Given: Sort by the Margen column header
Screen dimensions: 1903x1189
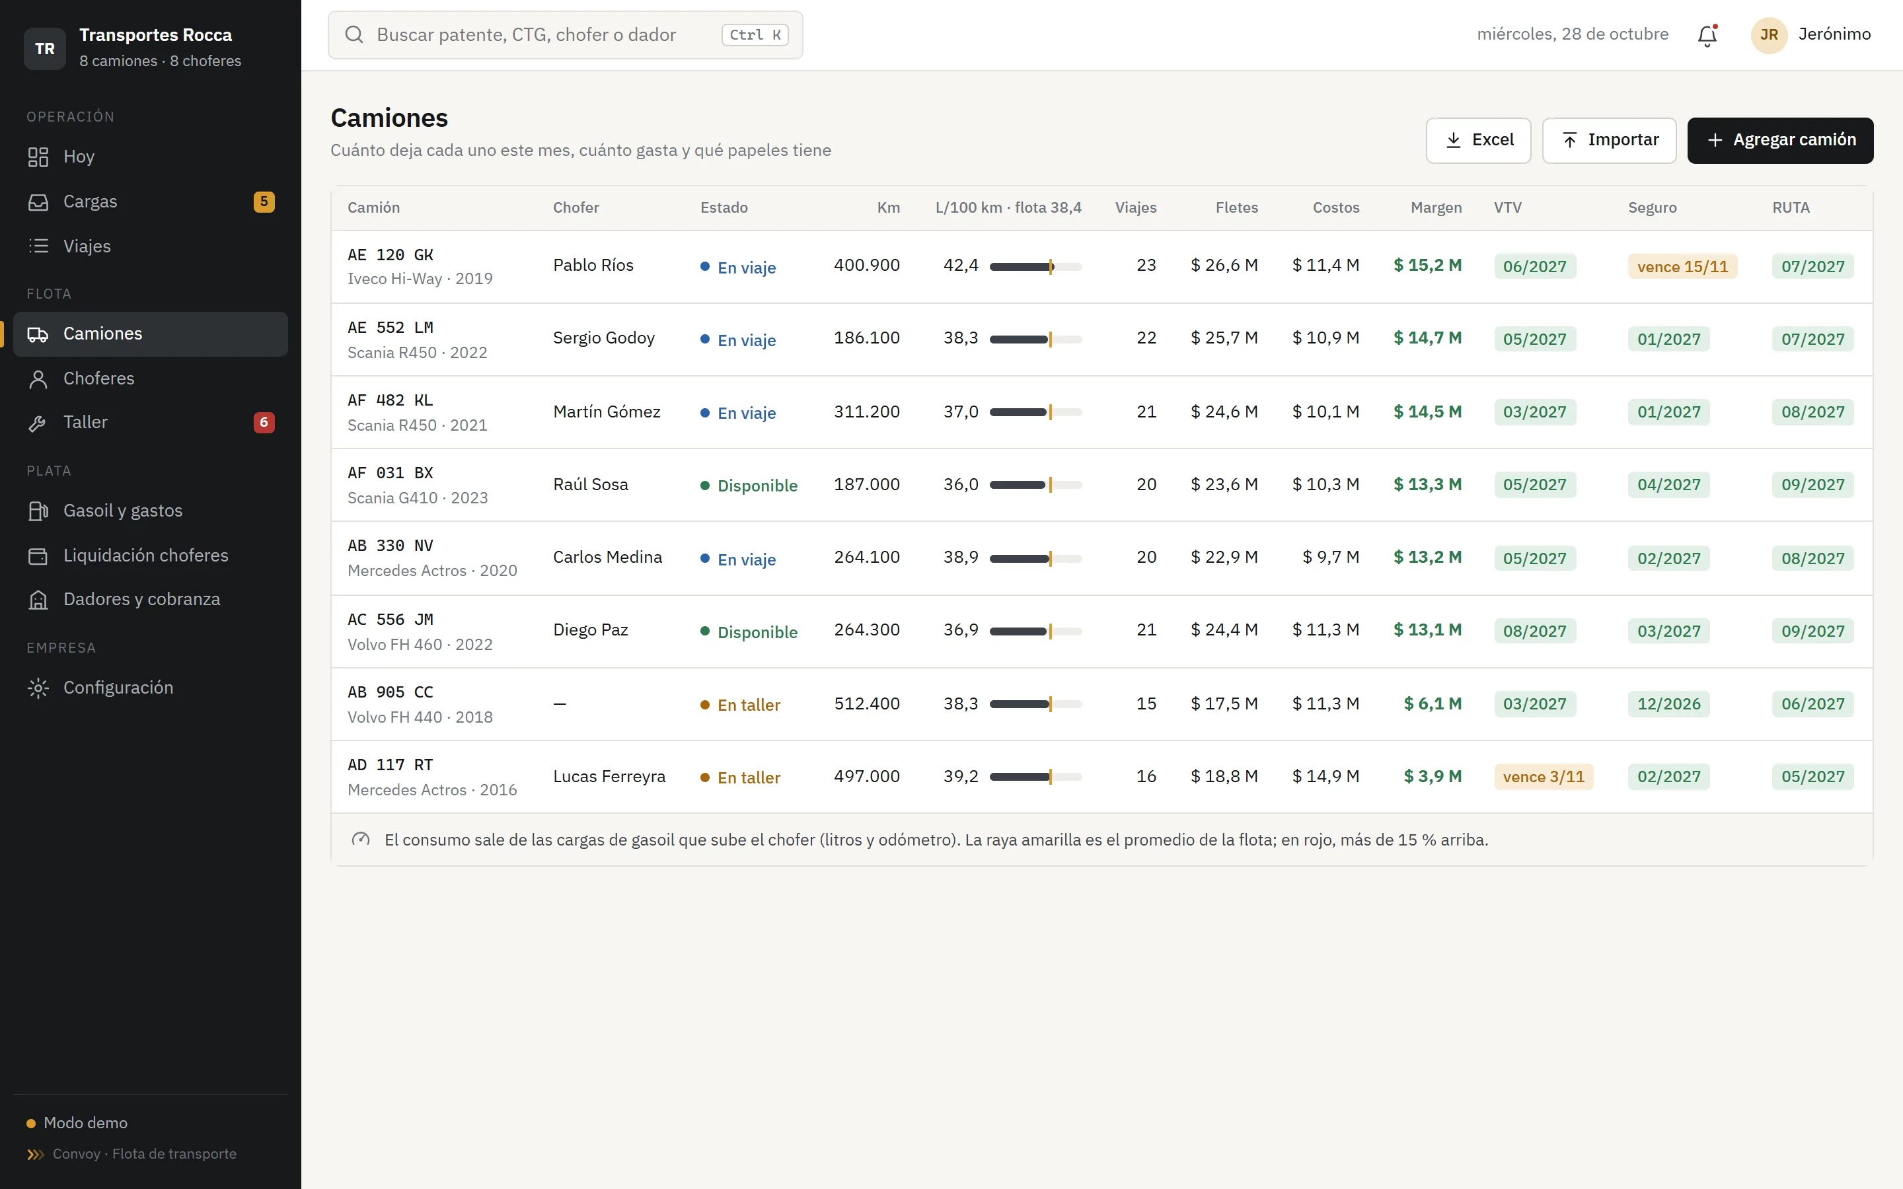Looking at the screenshot, I should pyautogui.click(x=1436, y=207).
